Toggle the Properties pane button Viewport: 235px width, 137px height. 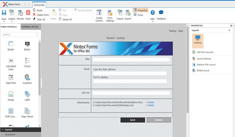pyautogui.click(x=140, y=10)
